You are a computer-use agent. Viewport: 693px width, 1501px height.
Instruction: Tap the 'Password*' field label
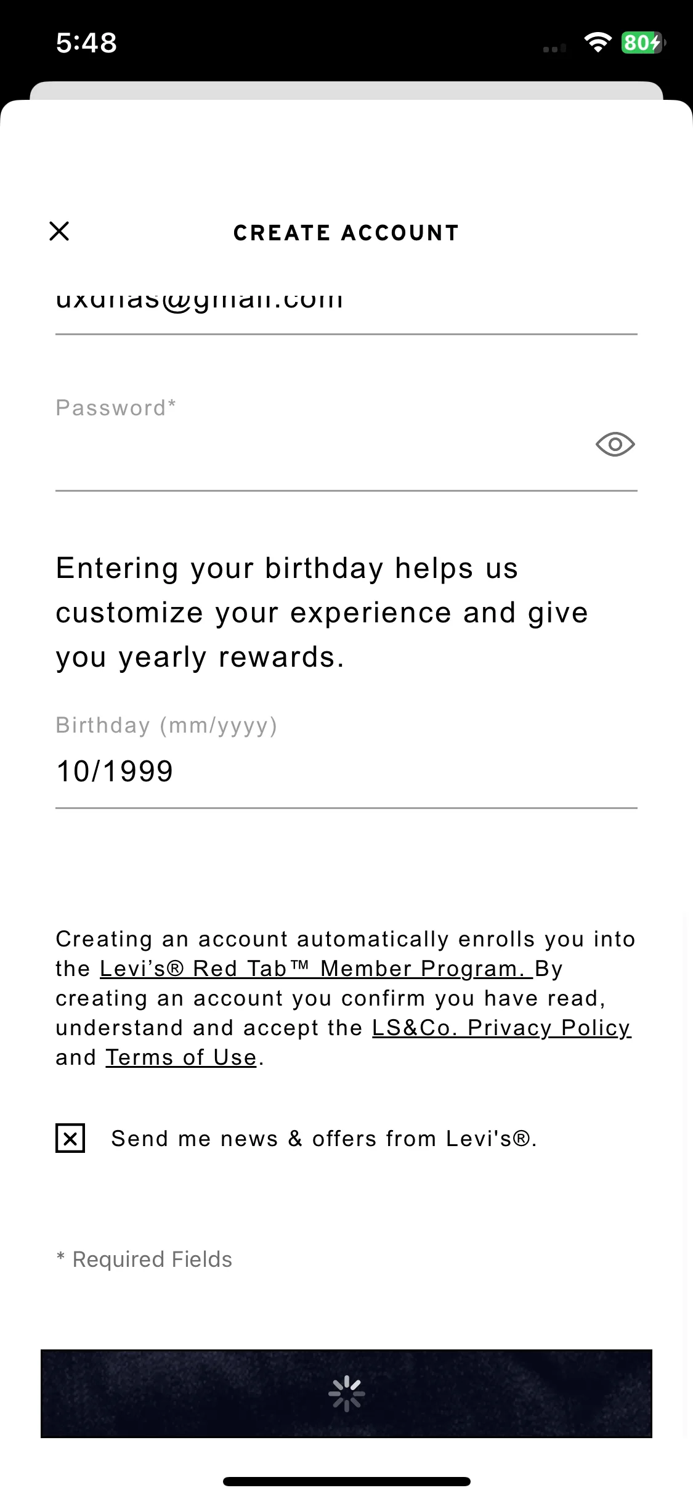pyautogui.click(x=116, y=408)
